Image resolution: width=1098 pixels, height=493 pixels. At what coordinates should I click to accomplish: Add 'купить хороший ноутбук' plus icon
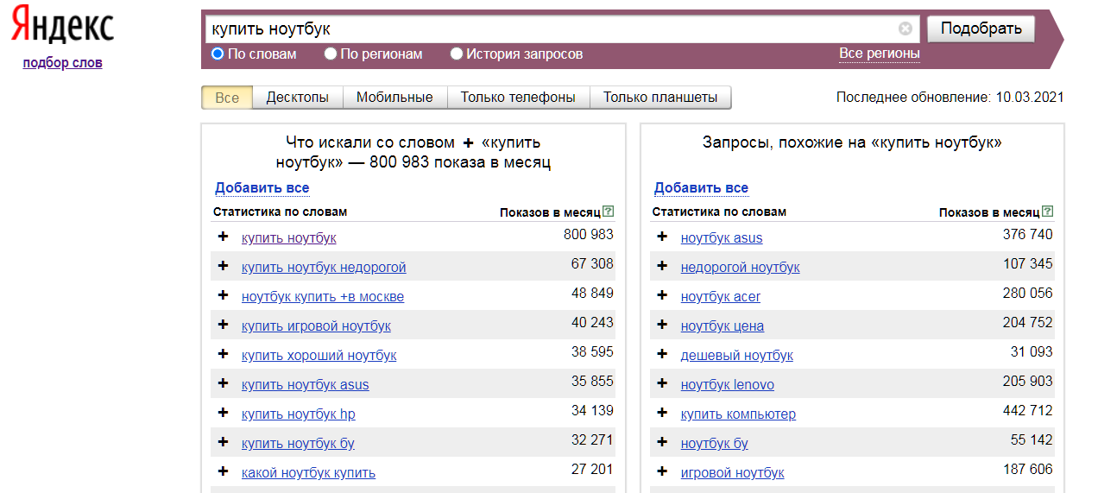(x=223, y=354)
